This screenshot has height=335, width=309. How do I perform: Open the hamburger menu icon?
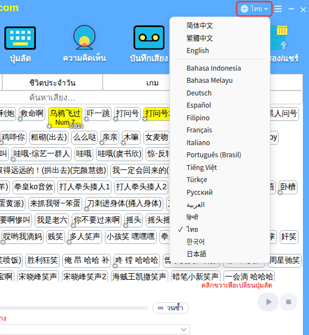278,9
